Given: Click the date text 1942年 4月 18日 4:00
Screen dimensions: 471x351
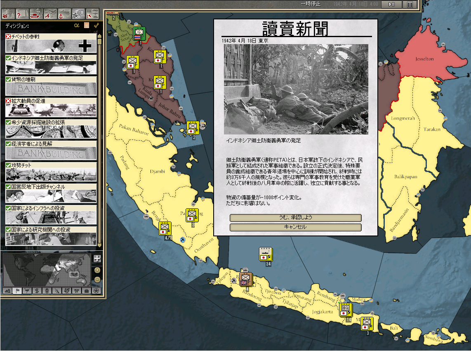Looking at the screenshot, I should tap(356, 4).
